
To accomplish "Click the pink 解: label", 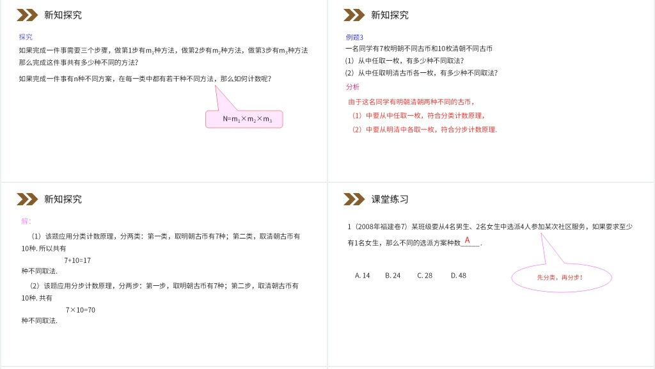I will (x=26, y=221).
